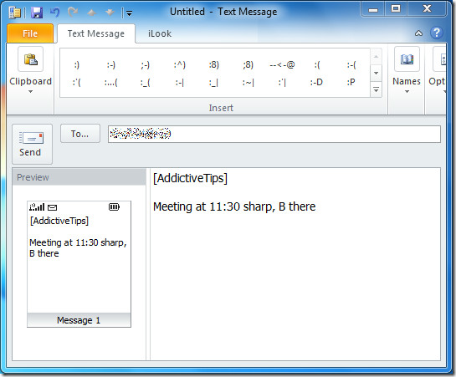Maximize the Text Message window

(x=396, y=8)
